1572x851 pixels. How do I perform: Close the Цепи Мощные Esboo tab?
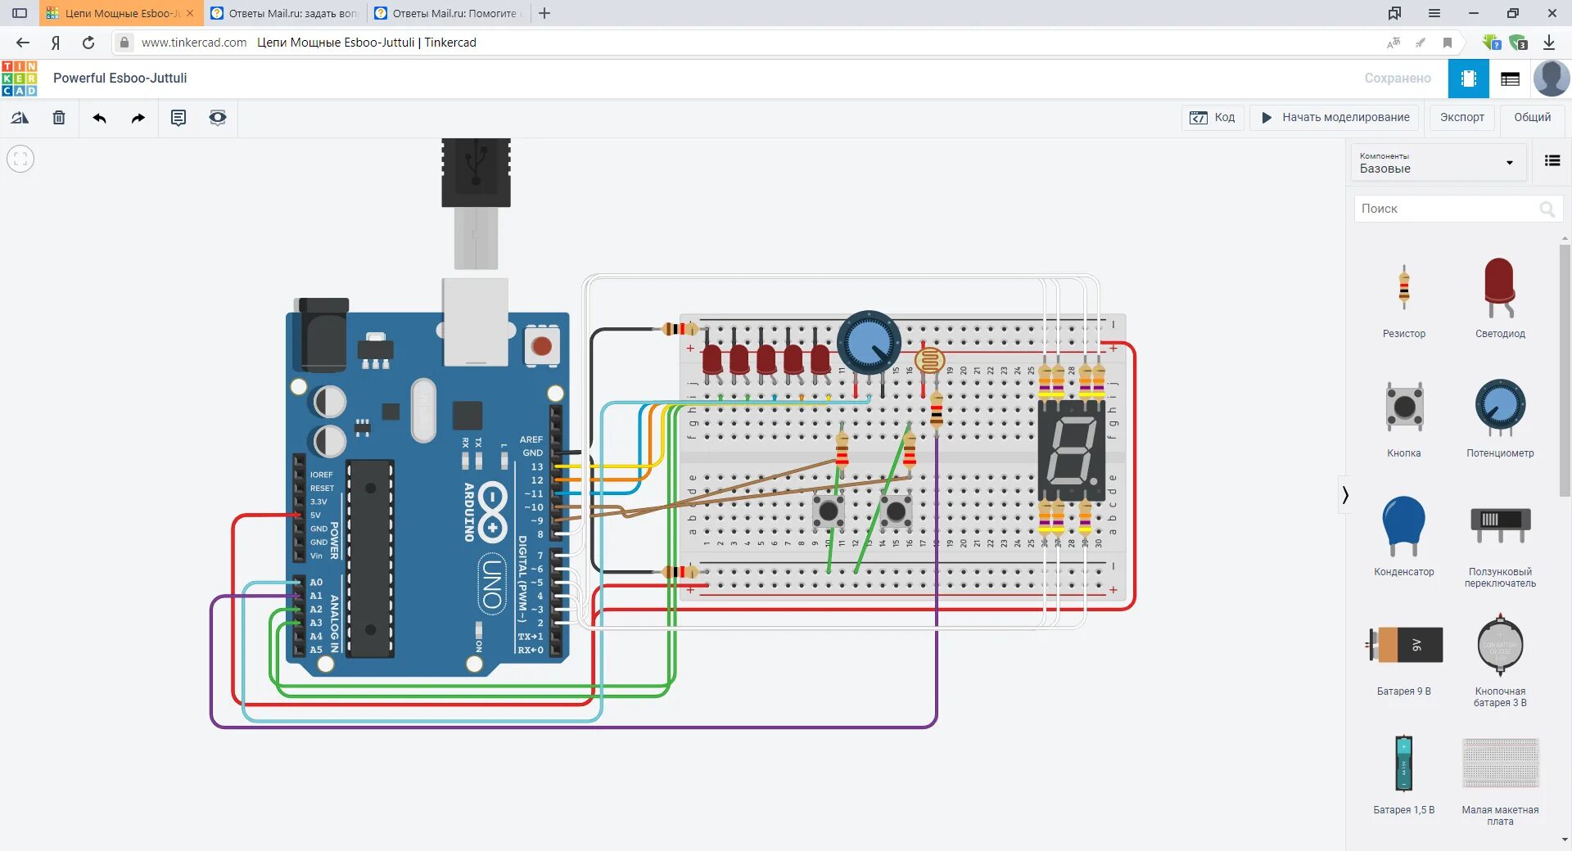(190, 13)
